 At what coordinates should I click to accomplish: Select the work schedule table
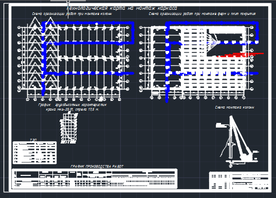click(95, 178)
